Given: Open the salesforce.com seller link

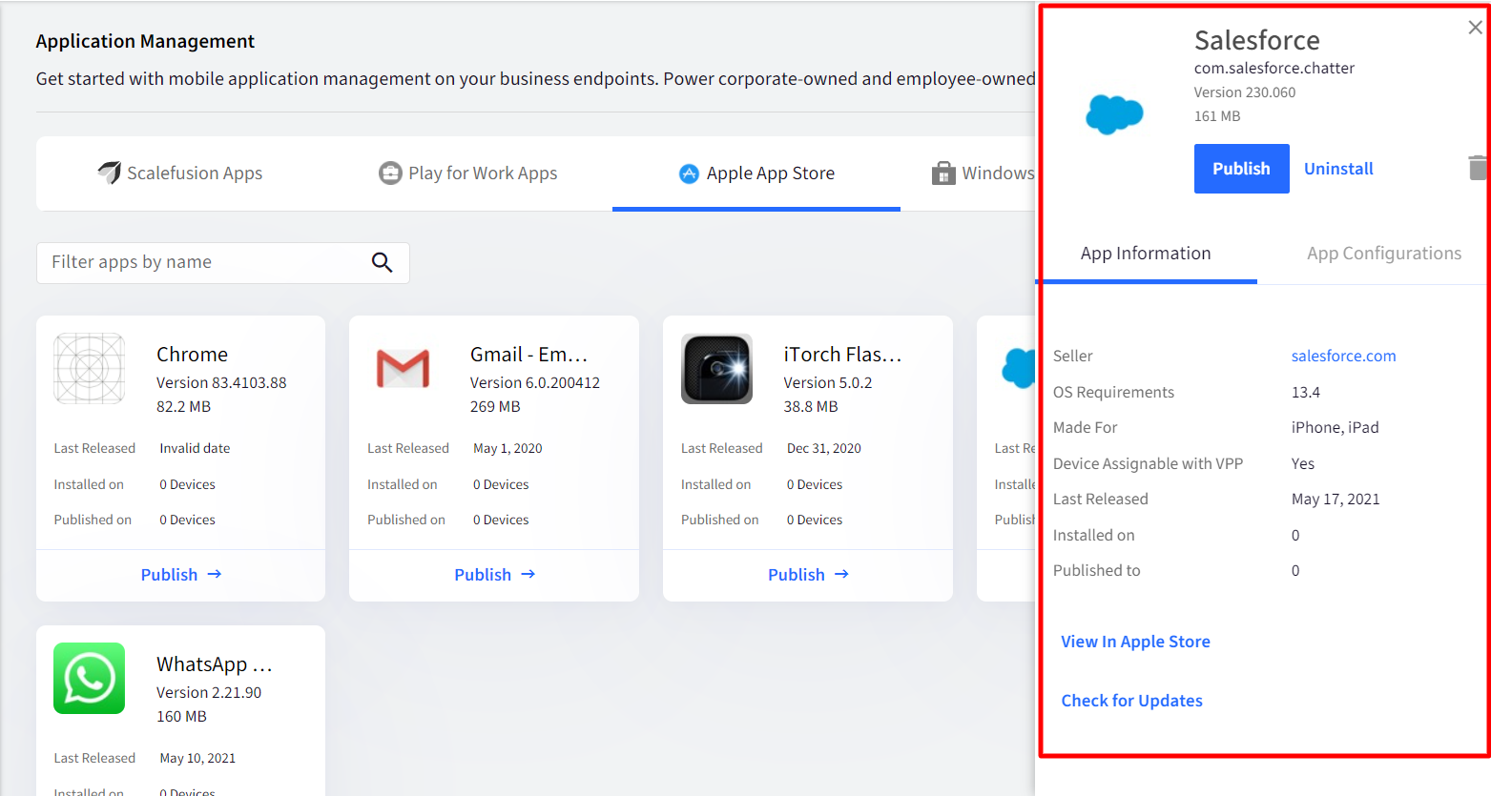Looking at the screenshot, I should click(1343, 356).
